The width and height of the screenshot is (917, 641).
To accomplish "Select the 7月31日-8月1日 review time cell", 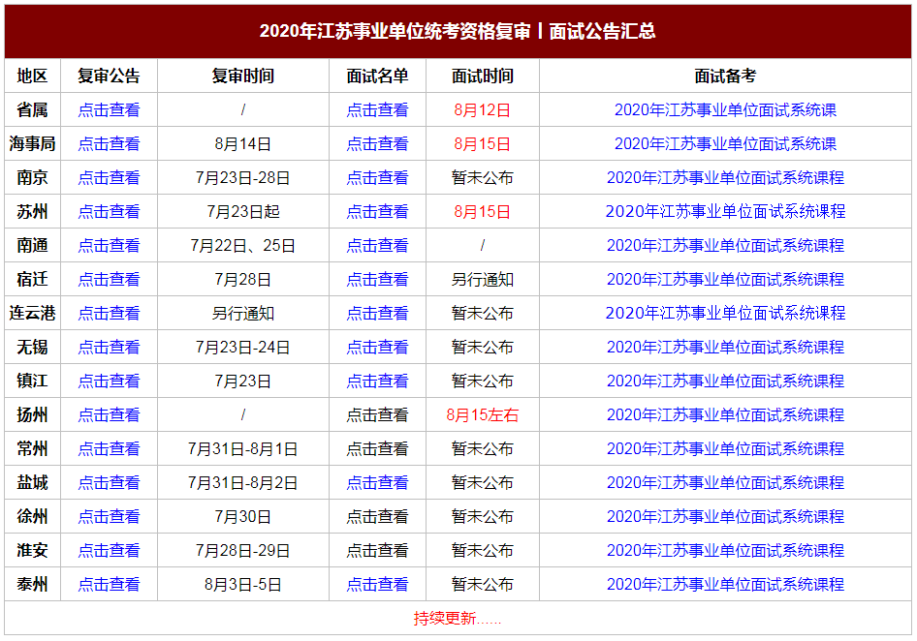I will 242,448.
